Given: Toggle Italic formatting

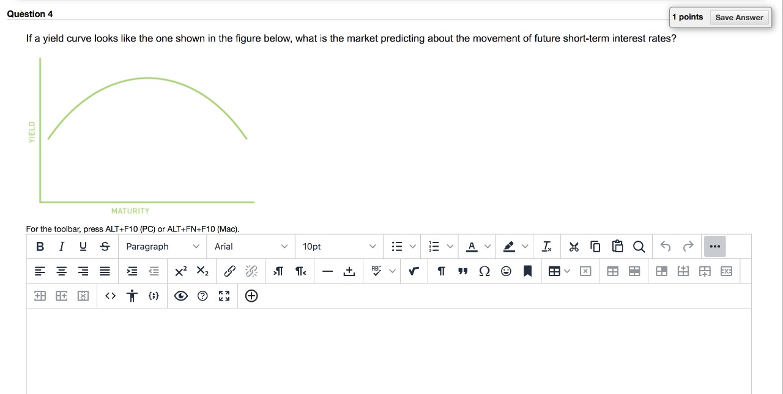Looking at the screenshot, I should coord(61,246).
